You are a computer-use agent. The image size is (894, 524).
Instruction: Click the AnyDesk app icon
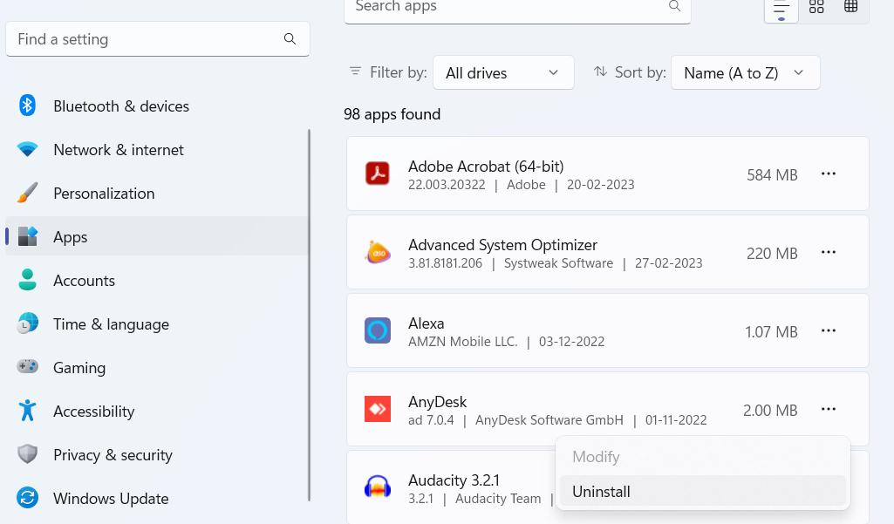pos(378,409)
